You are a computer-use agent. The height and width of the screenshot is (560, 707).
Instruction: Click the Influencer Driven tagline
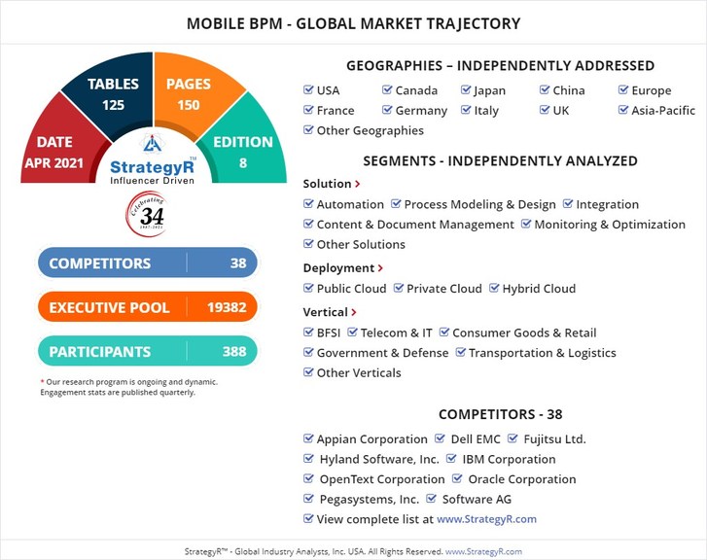[152, 181]
